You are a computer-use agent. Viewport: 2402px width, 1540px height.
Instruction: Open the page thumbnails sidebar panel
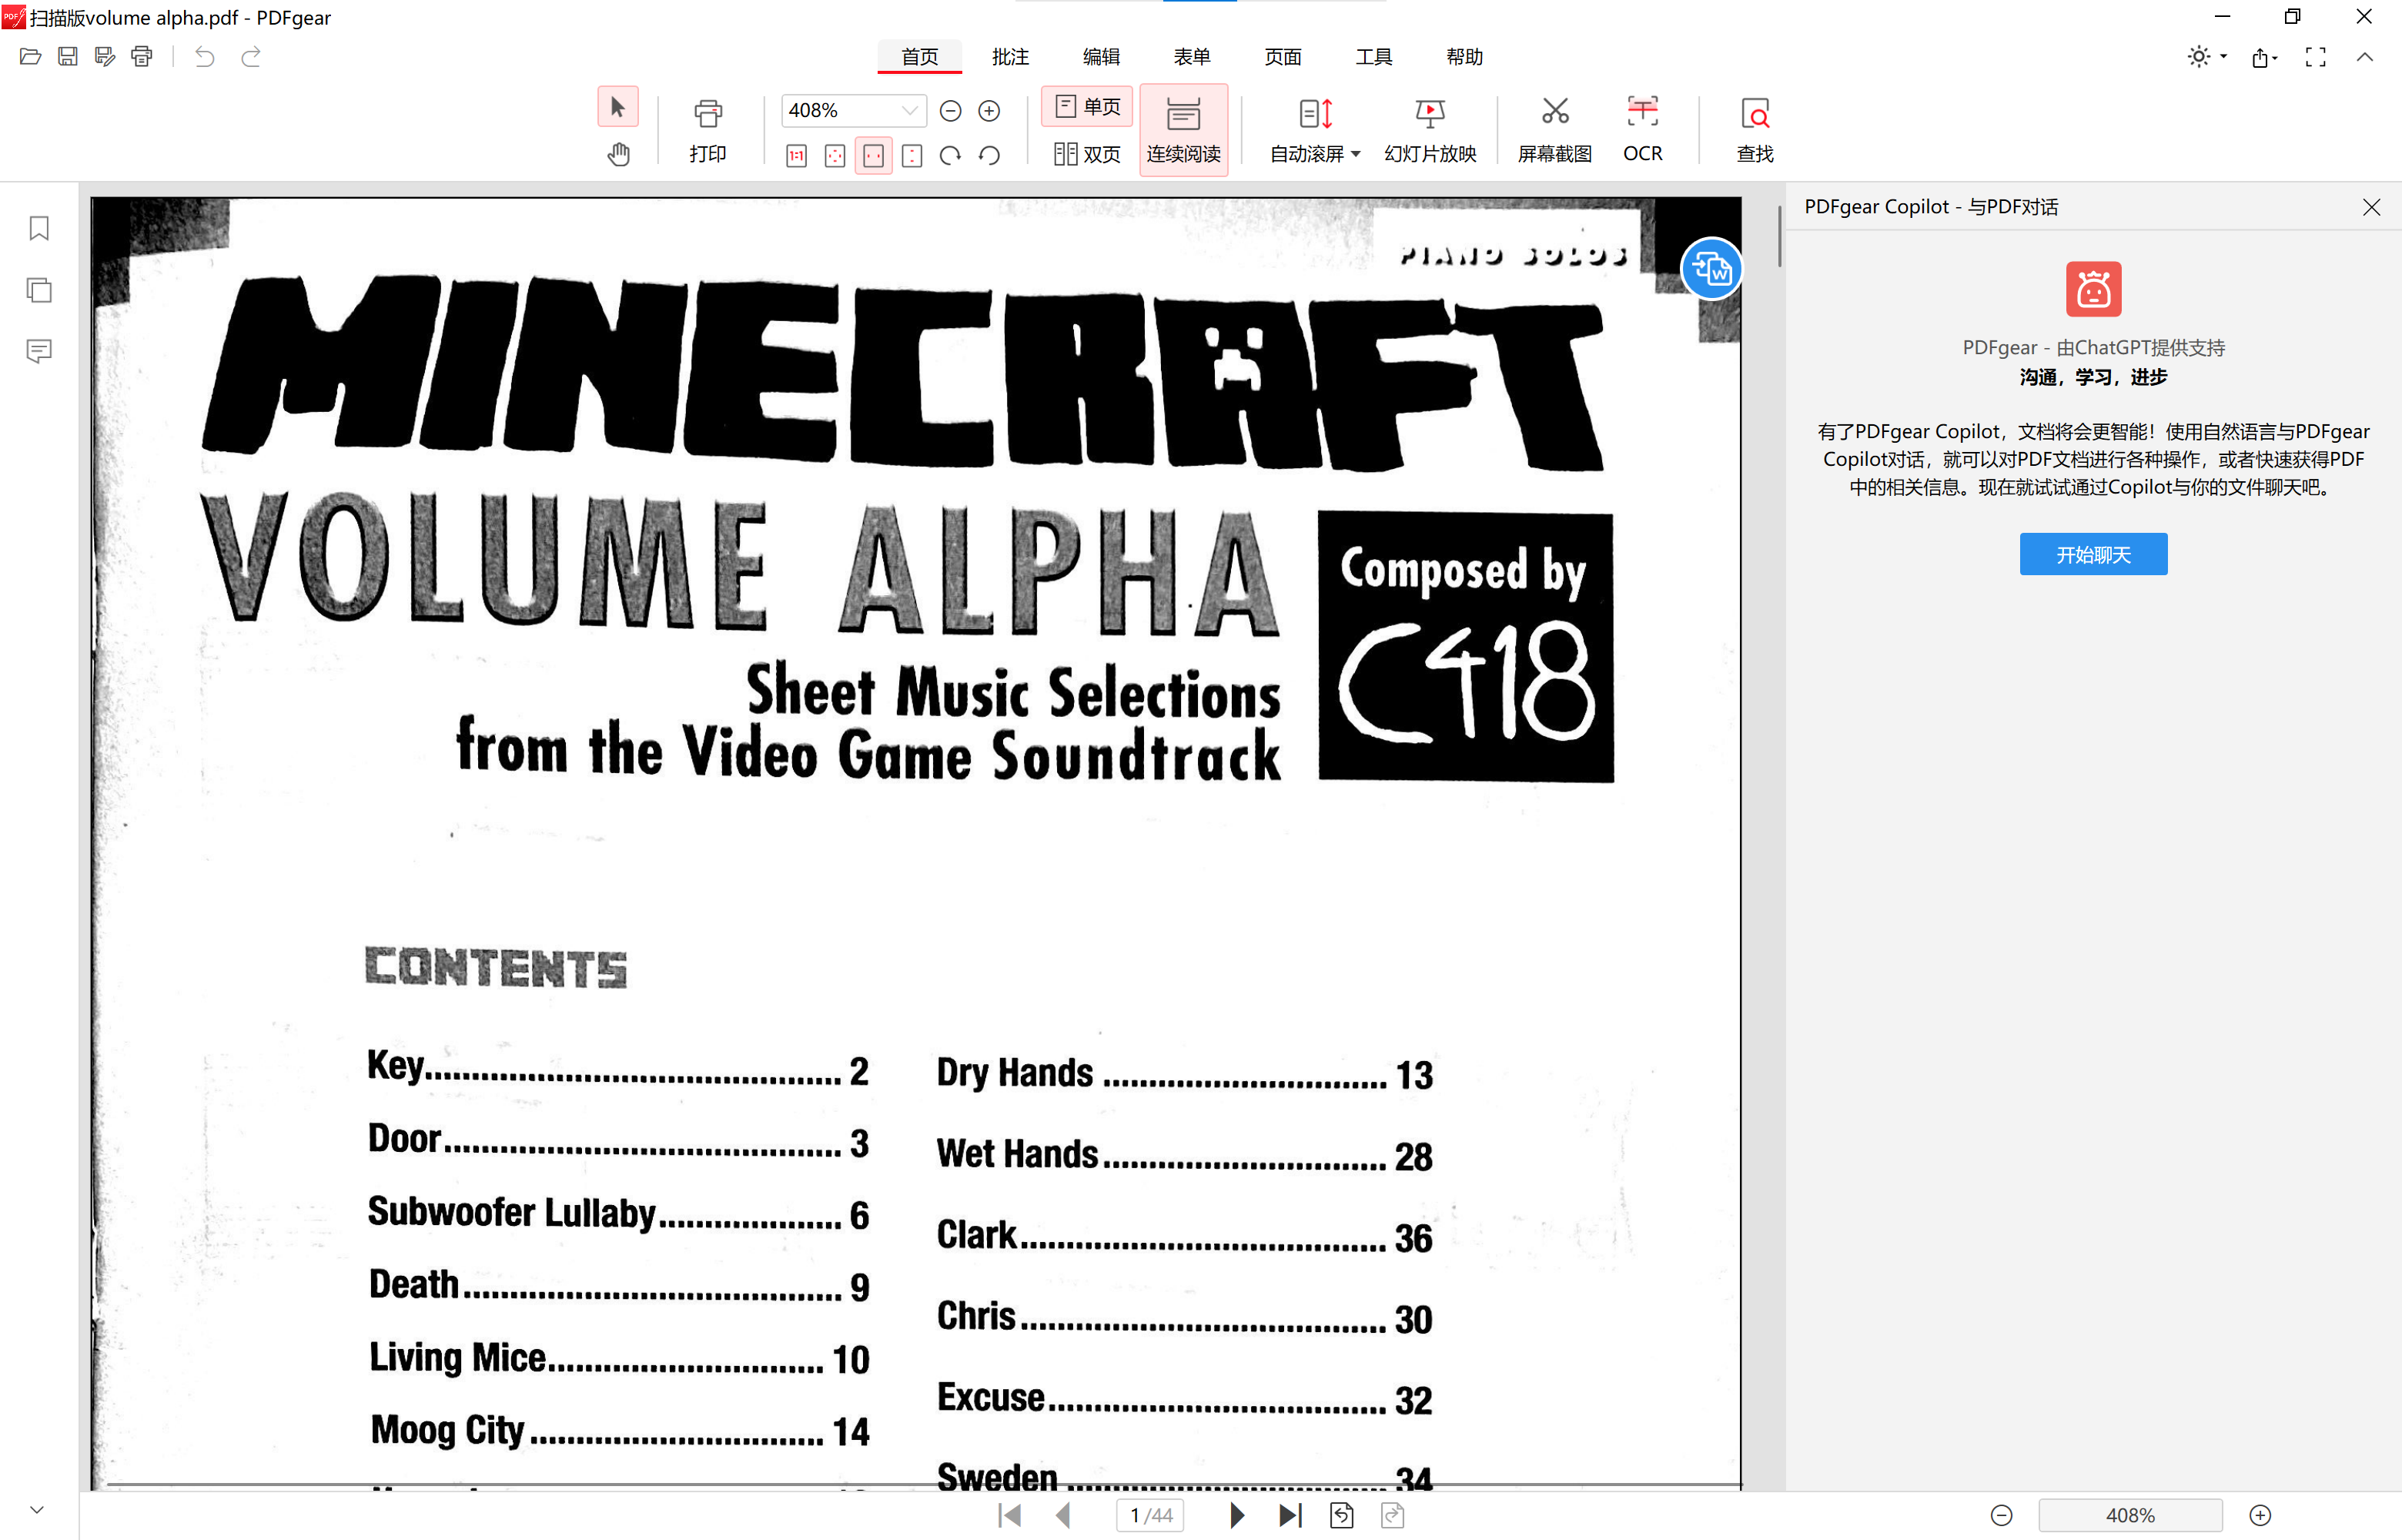[x=39, y=290]
